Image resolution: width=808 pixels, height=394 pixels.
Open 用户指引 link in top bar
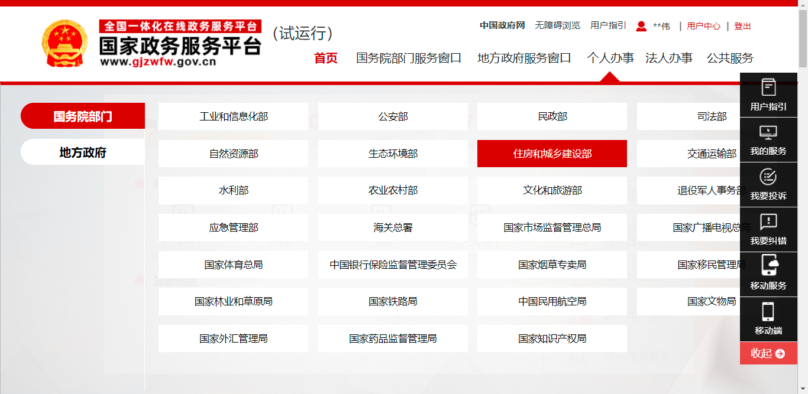click(608, 25)
